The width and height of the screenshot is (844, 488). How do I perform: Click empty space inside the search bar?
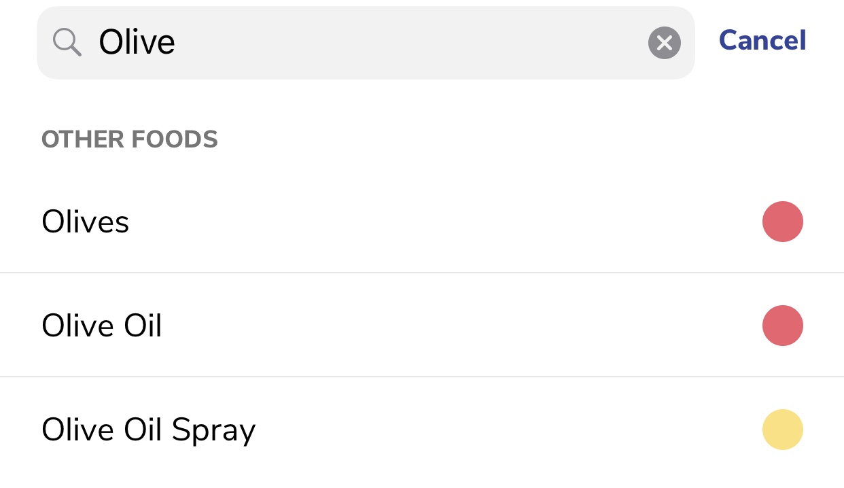click(x=408, y=43)
